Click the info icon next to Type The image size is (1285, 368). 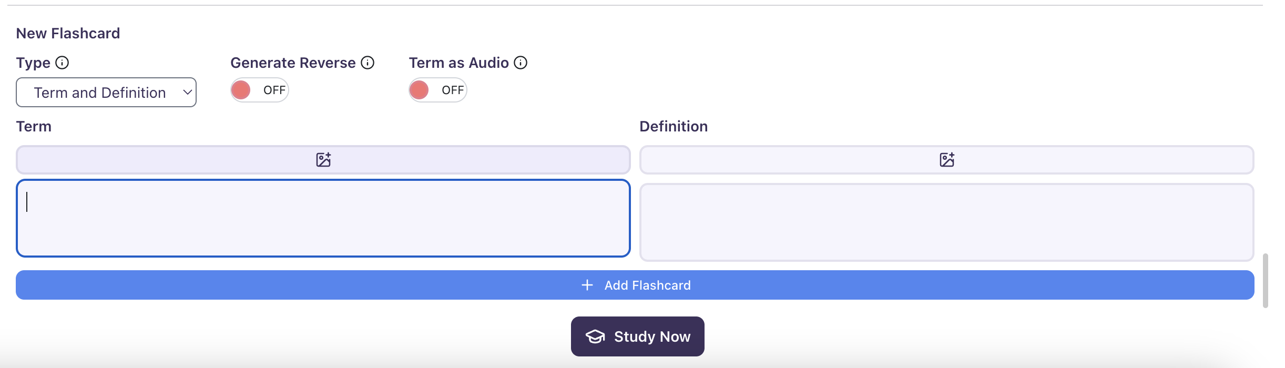coord(63,63)
